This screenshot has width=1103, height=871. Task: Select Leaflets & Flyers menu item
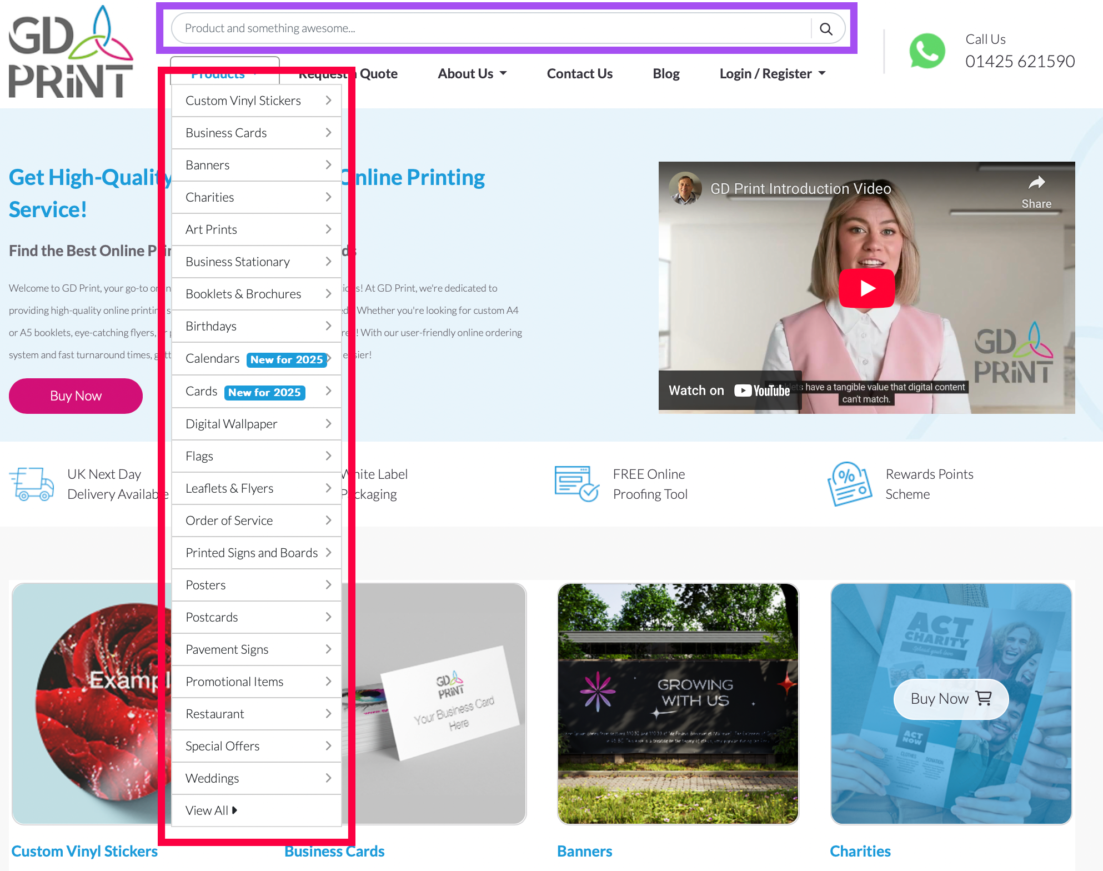click(229, 488)
